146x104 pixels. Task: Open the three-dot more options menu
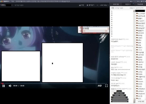point(97,5)
